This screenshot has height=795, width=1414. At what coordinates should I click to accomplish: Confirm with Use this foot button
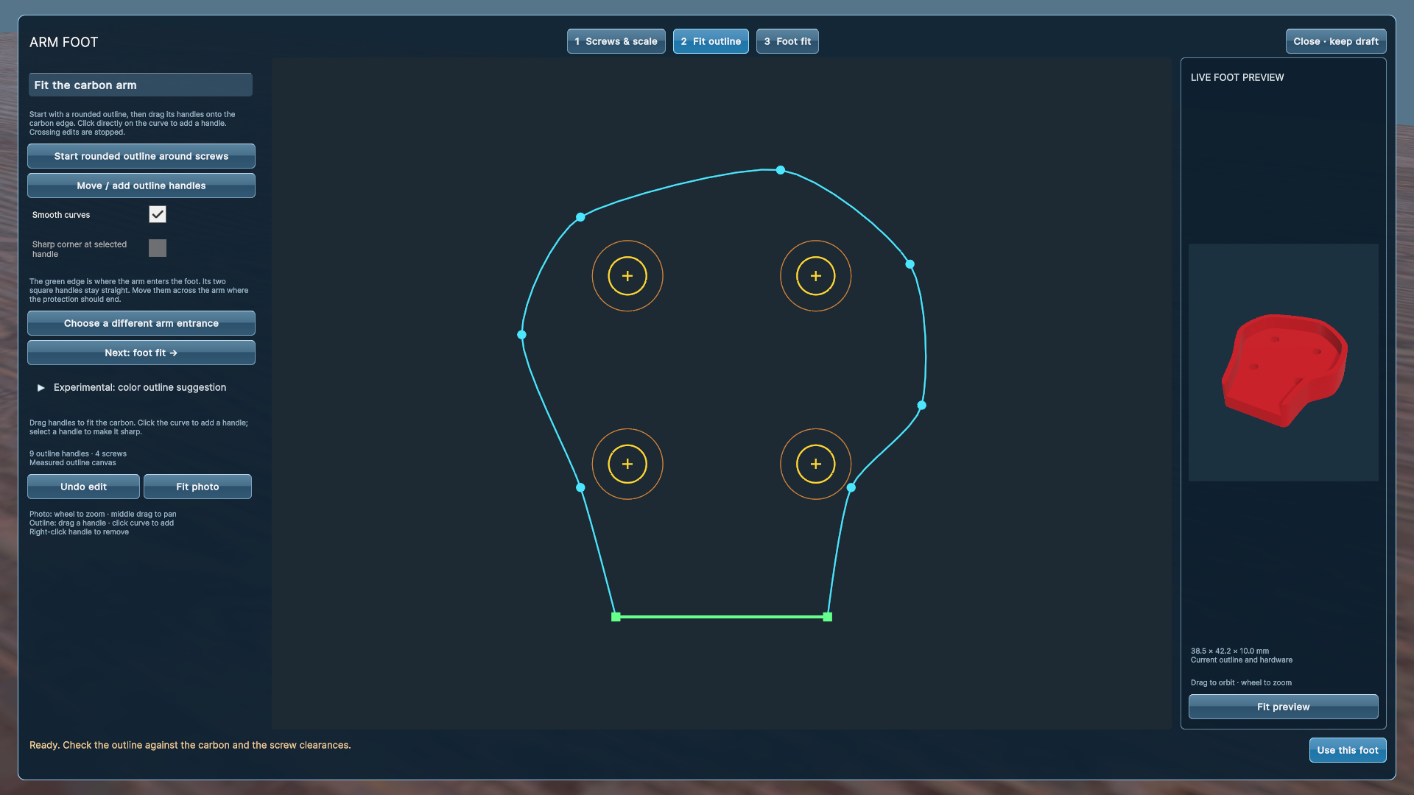[x=1348, y=750]
